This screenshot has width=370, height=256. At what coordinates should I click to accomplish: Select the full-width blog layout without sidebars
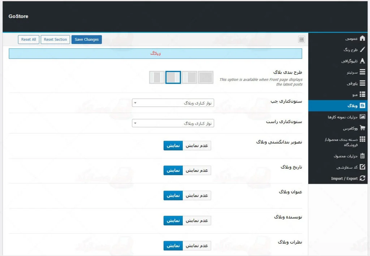[206, 77]
